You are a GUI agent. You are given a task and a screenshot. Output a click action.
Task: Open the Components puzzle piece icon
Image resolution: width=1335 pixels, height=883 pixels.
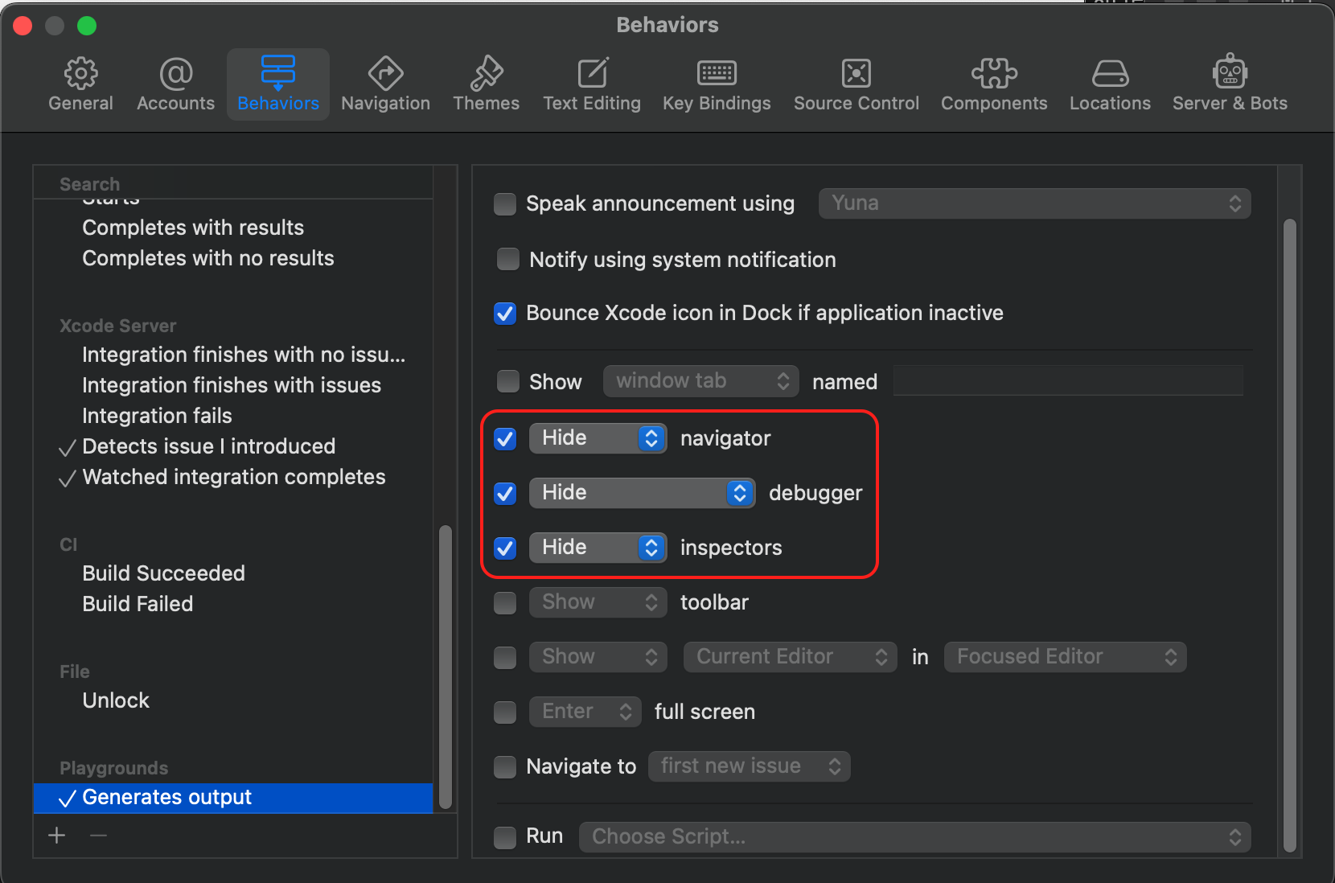pos(994,73)
